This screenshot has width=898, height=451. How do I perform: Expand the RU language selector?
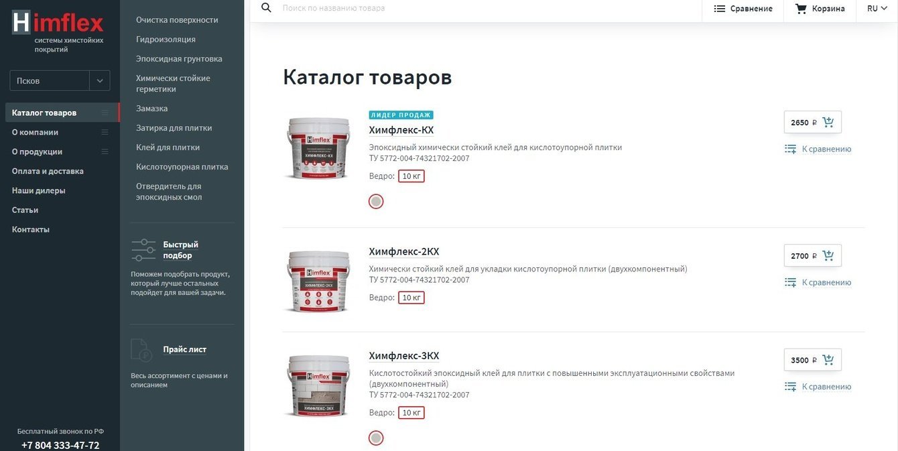[x=877, y=9]
